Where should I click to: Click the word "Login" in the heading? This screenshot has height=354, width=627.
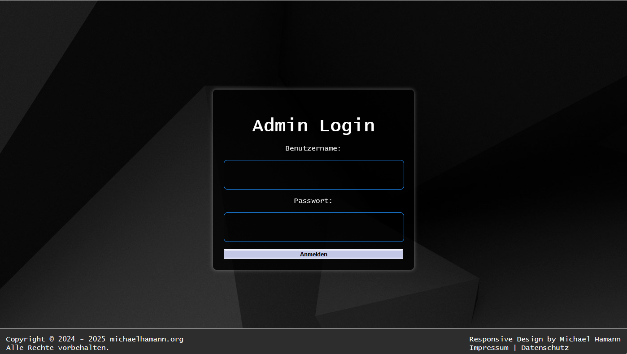pyautogui.click(x=347, y=125)
